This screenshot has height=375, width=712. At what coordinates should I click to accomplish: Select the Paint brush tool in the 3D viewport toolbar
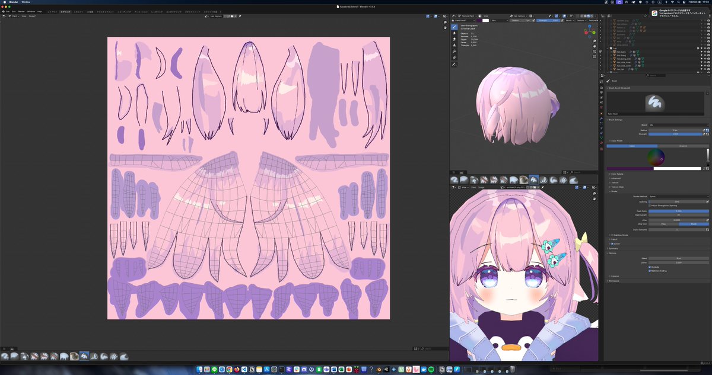[454, 27]
